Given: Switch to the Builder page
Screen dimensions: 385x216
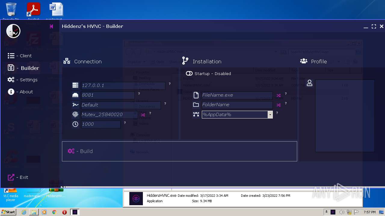Looking at the screenshot, I should pyautogui.click(x=23, y=68).
